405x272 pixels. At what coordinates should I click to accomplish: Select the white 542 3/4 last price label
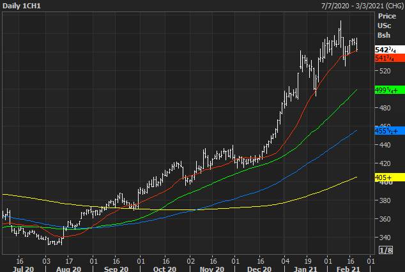pyautogui.click(x=390, y=50)
